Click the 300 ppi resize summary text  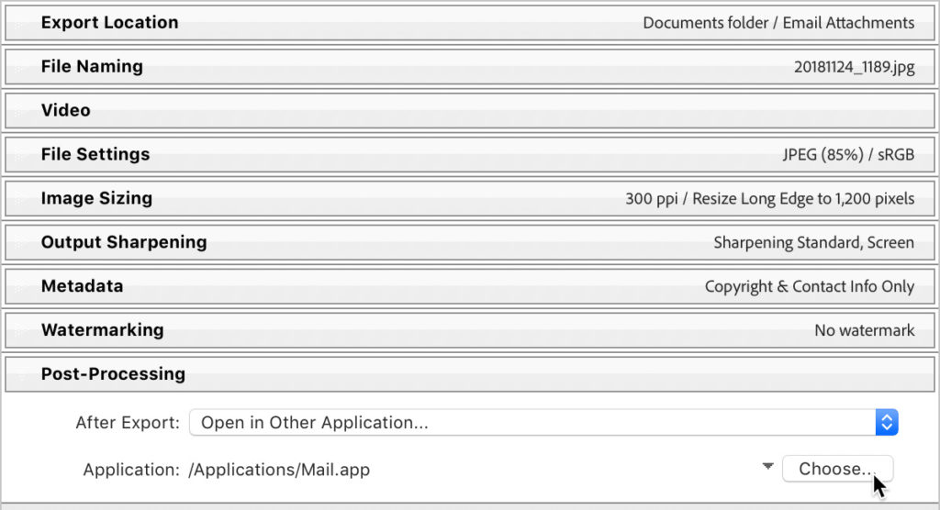[769, 199]
